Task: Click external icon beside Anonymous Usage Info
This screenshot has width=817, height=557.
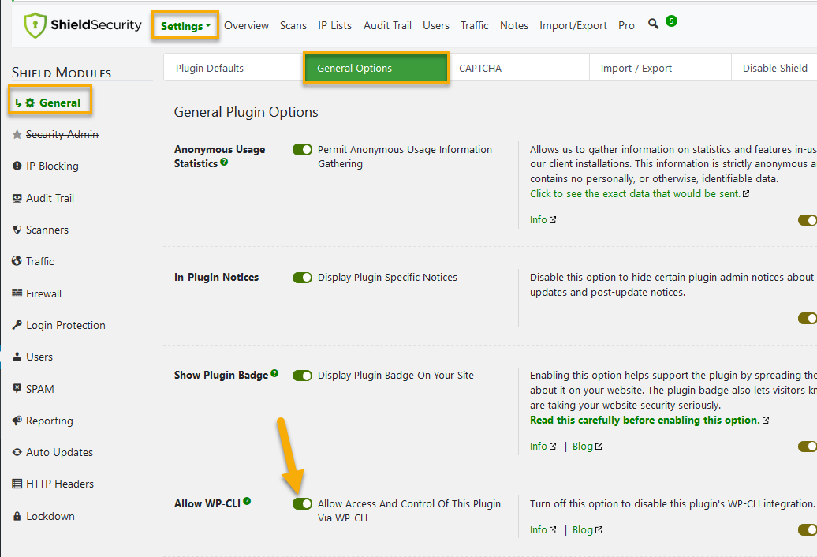Action: tap(553, 220)
